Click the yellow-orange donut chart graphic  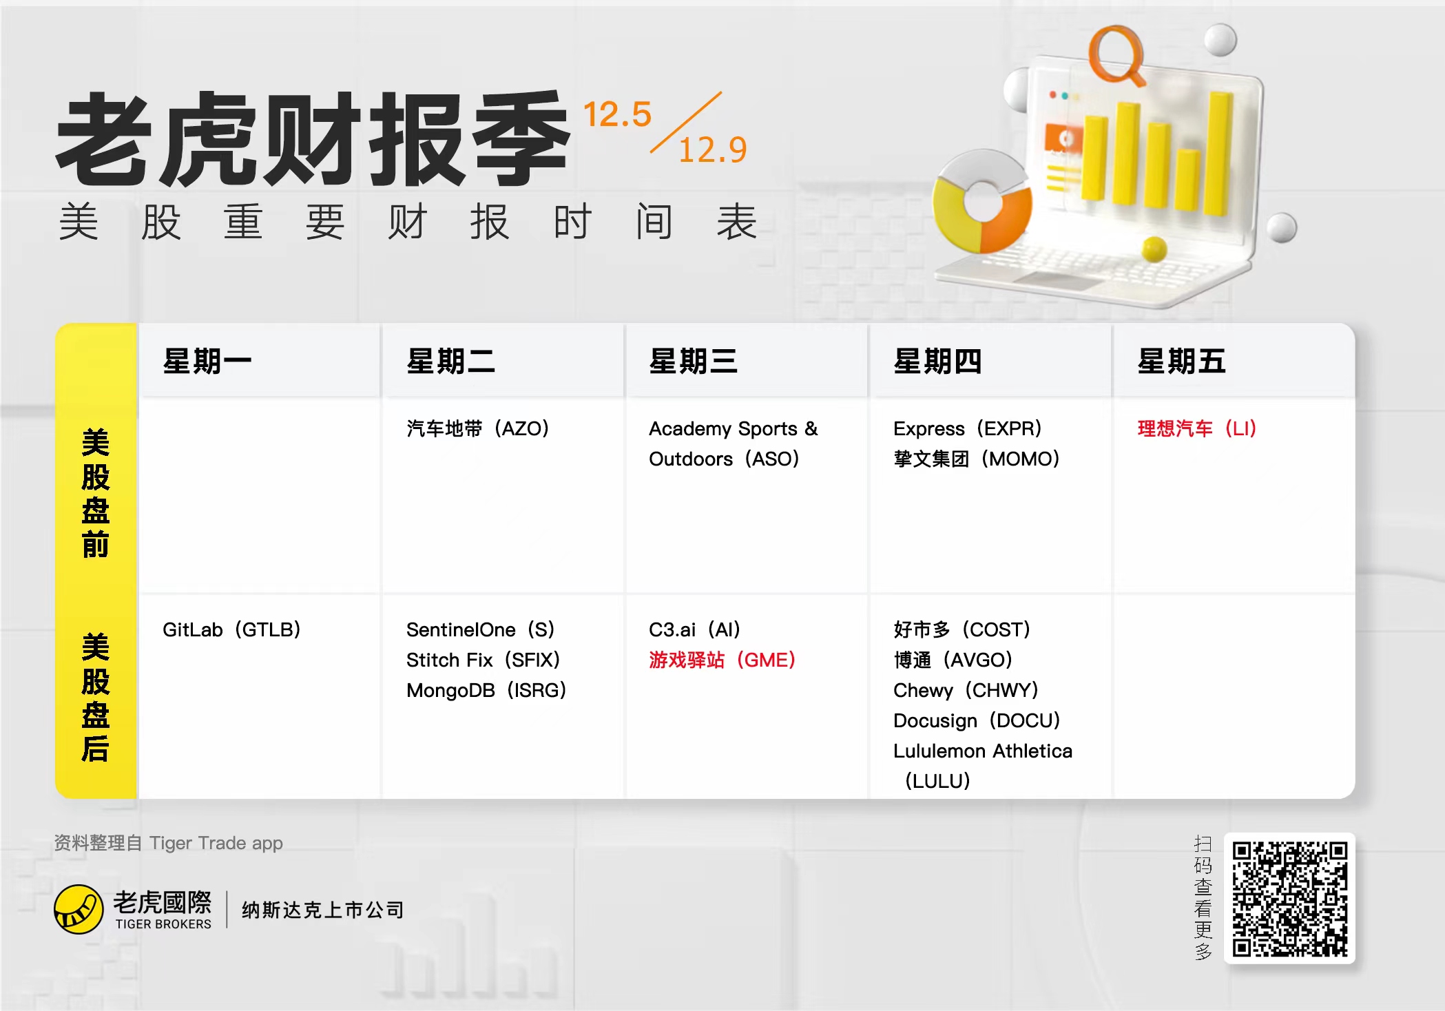(x=982, y=200)
